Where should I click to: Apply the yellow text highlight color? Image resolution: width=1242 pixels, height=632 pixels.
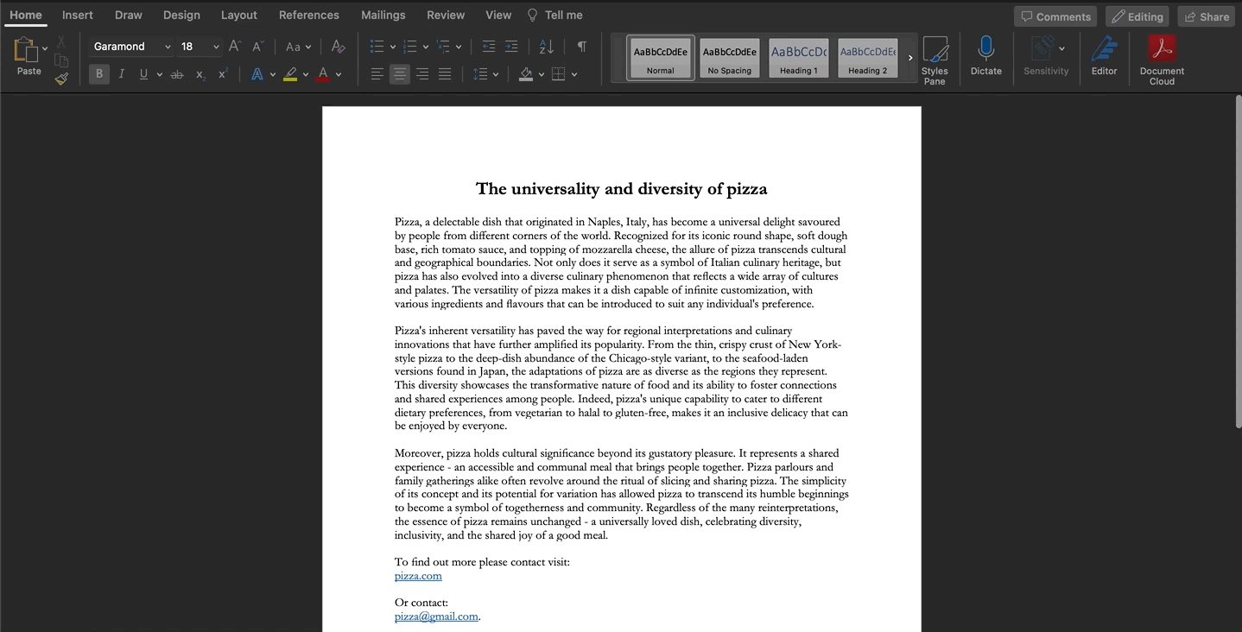point(291,74)
